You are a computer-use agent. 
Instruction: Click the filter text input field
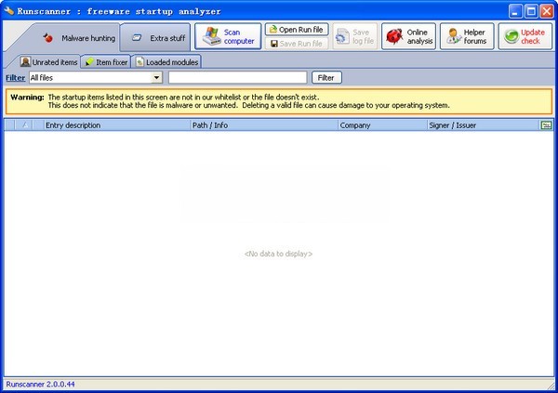tap(237, 77)
